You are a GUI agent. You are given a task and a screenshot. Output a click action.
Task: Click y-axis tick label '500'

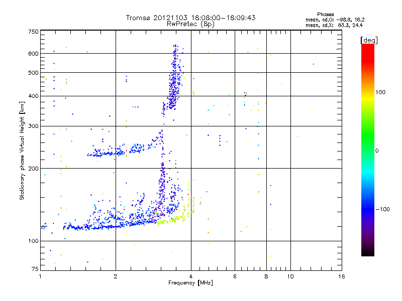[33, 73]
